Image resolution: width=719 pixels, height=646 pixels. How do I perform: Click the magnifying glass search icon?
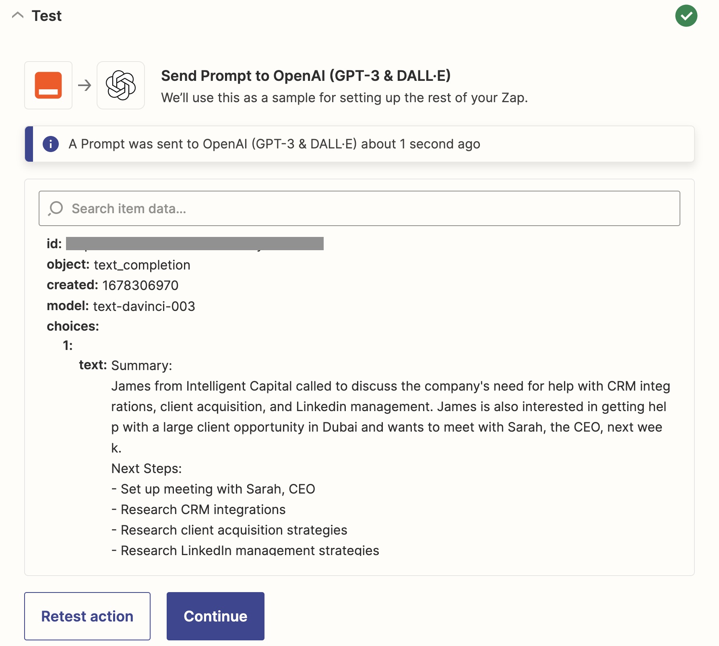click(x=55, y=208)
